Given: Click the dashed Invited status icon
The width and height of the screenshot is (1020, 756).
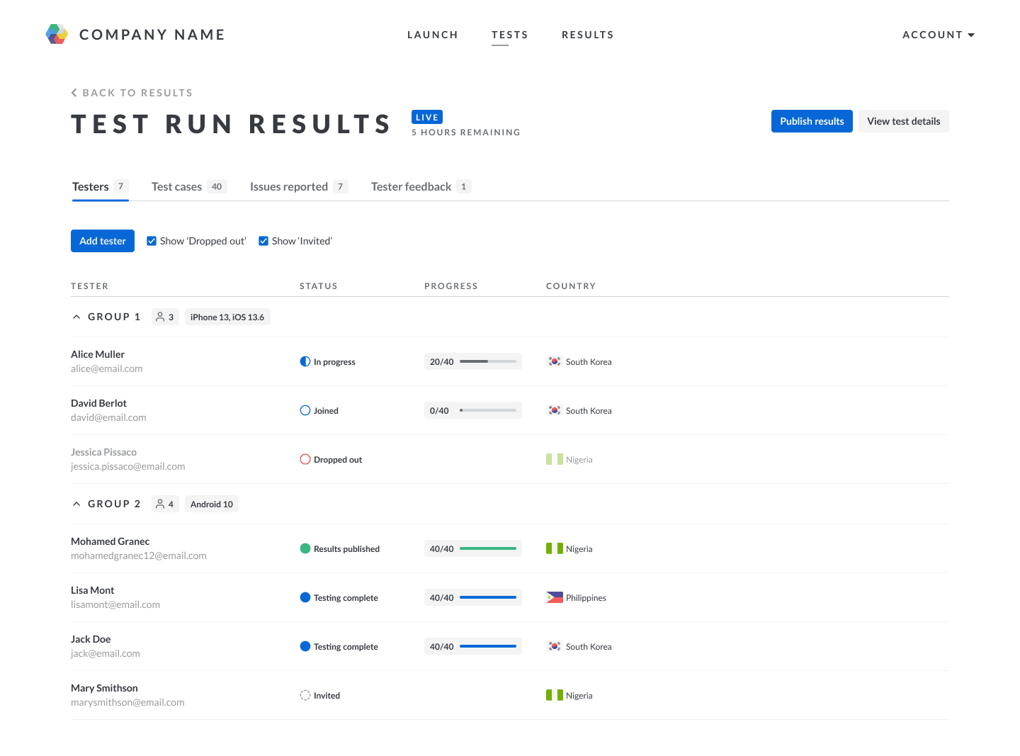Looking at the screenshot, I should coord(305,695).
